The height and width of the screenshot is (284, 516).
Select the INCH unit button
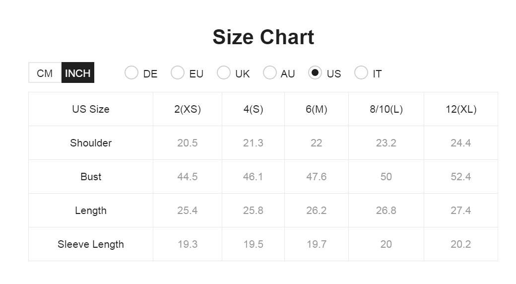[x=78, y=73]
